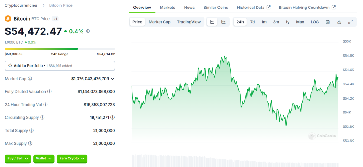The height and width of the screenshot is (167, 363).
Task: Open the Earn Crypto dropdown
Action: tap(72, 159)
